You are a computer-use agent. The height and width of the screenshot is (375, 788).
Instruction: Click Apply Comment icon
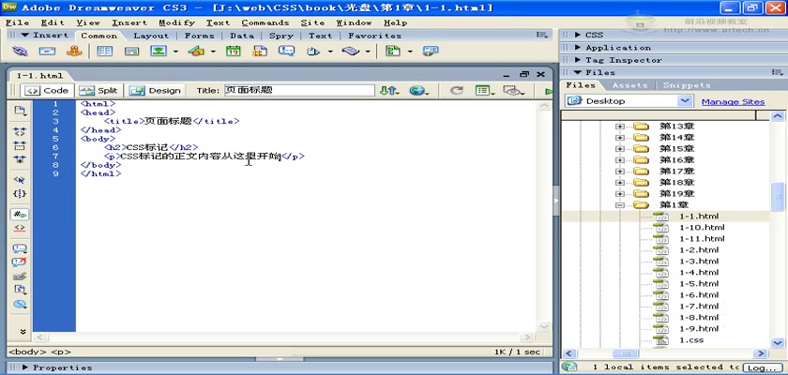click(x=20, y=249)
